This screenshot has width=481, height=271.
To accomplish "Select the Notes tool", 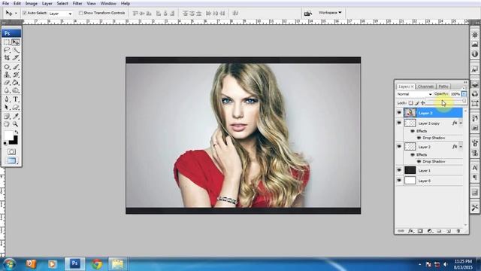I will [x=7, y=116].
